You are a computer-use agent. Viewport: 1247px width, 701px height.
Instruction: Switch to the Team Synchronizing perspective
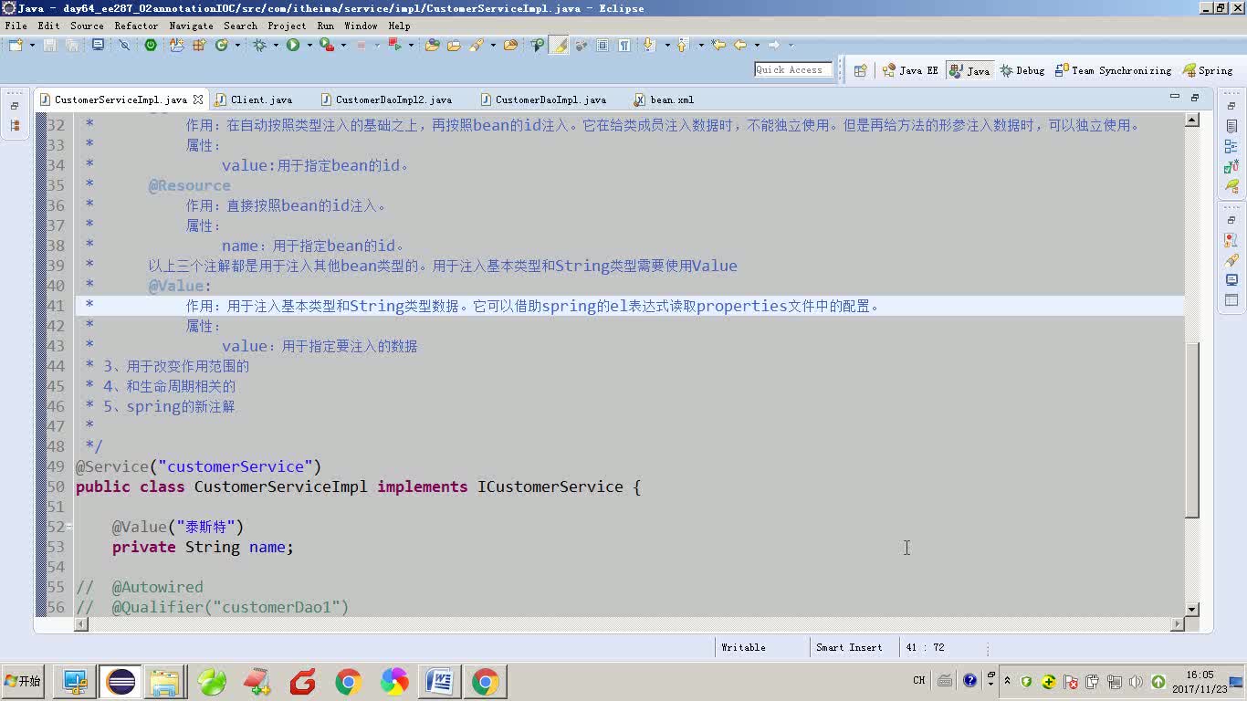(x=1113, y=70)
